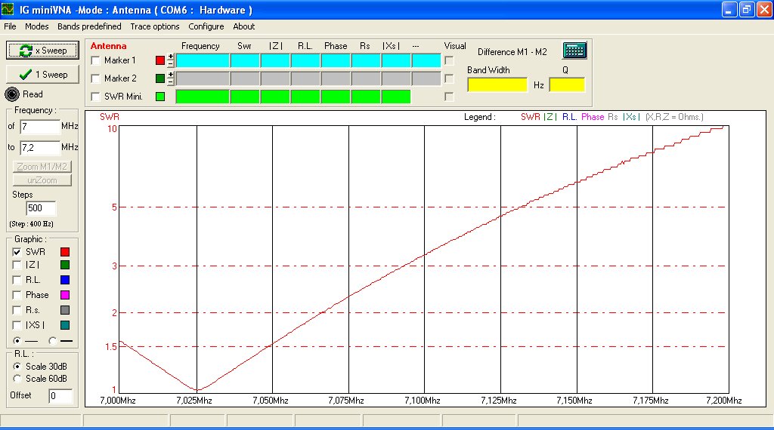
Task: Enable the Marker 2 checkbox
Action: 96,78
